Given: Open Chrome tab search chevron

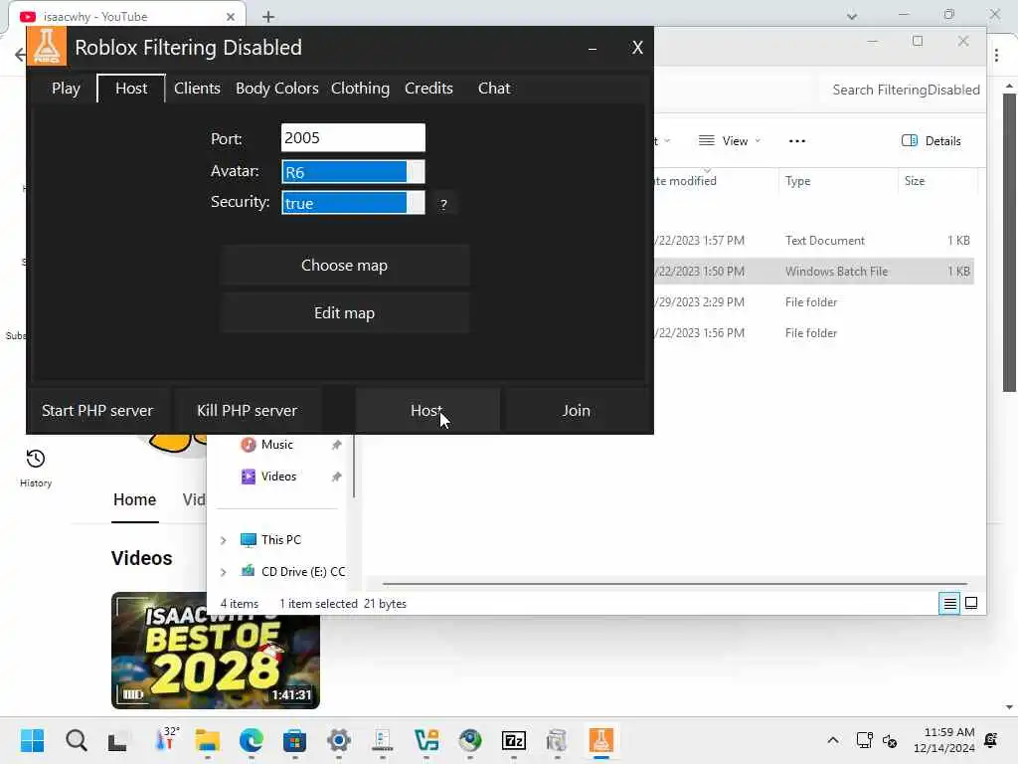Looking at the screenshot, I should point(852,16).
